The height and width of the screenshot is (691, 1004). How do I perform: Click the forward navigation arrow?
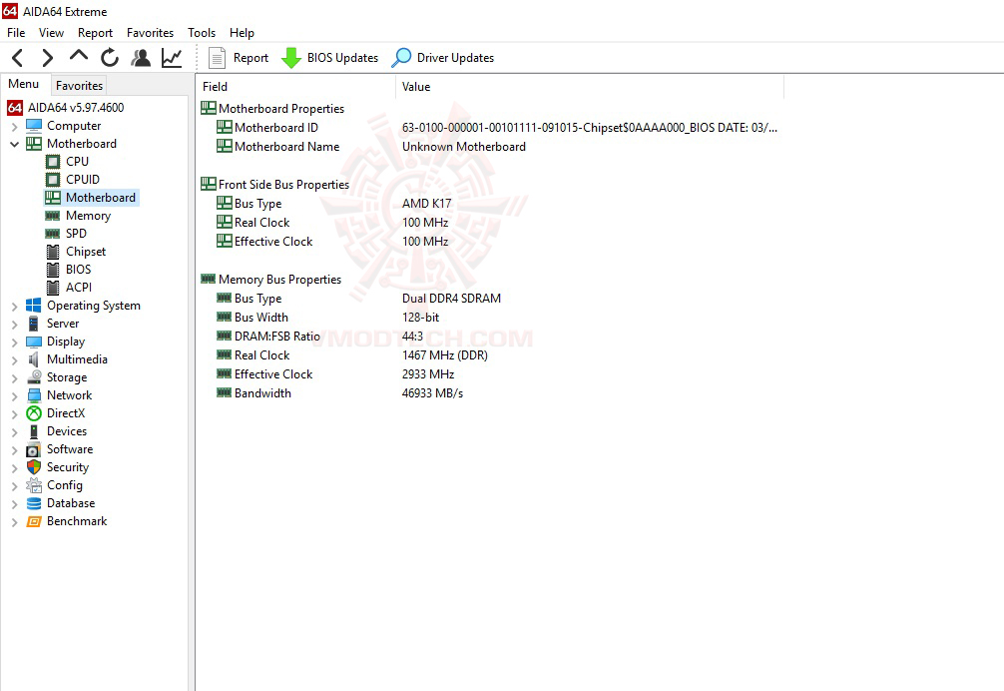click(45, 57)
